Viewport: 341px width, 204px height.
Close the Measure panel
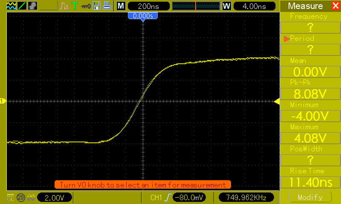(x=335, y=6)
